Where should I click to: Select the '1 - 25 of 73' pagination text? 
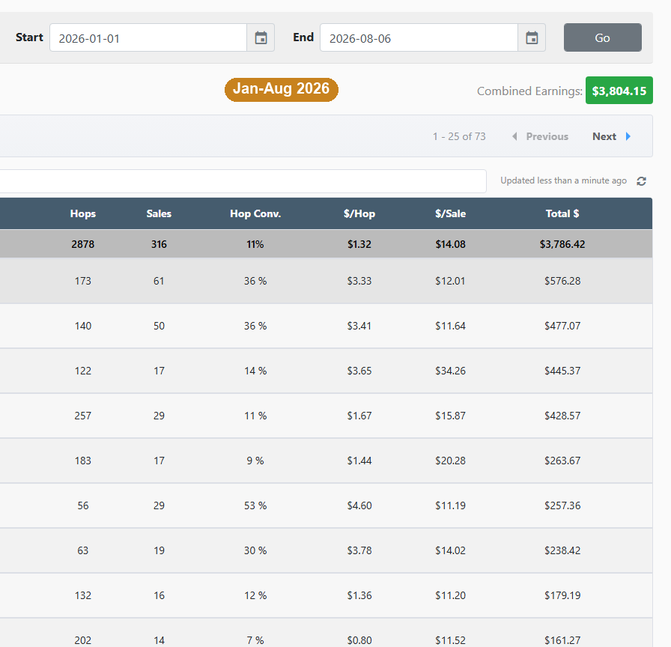pos(459,136)
